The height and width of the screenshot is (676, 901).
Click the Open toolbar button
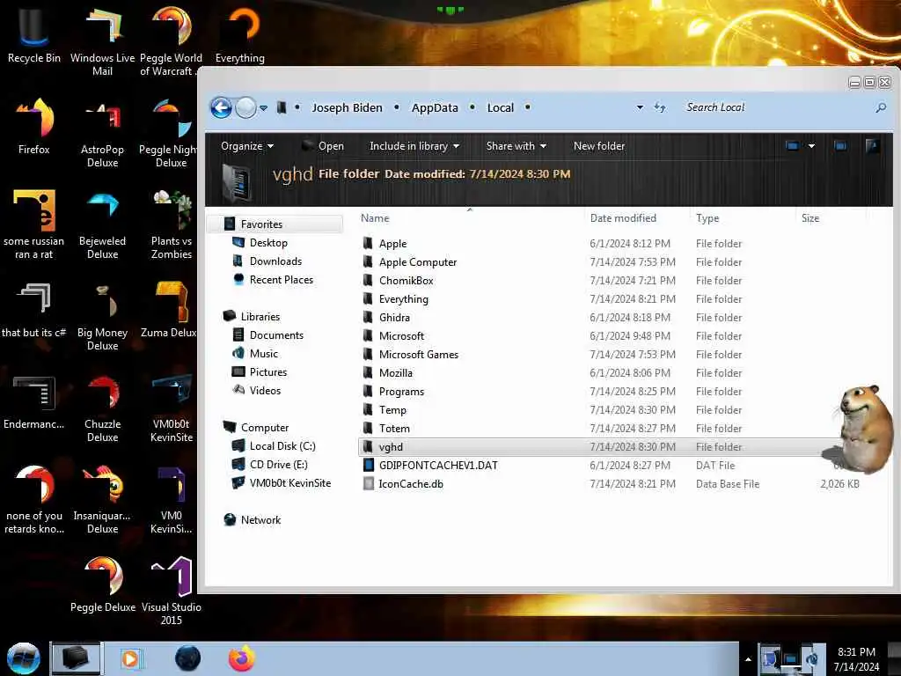point(323,146)
